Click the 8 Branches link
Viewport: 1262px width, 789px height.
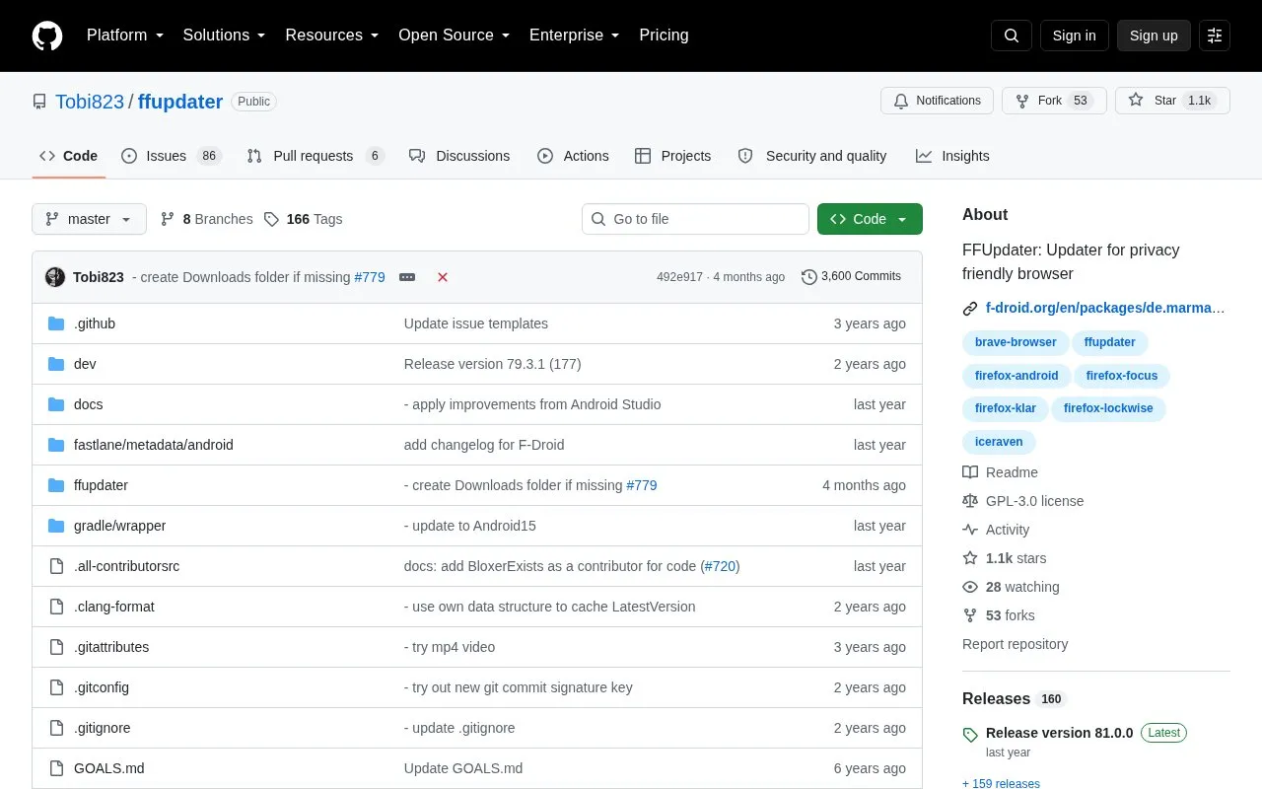206,219
